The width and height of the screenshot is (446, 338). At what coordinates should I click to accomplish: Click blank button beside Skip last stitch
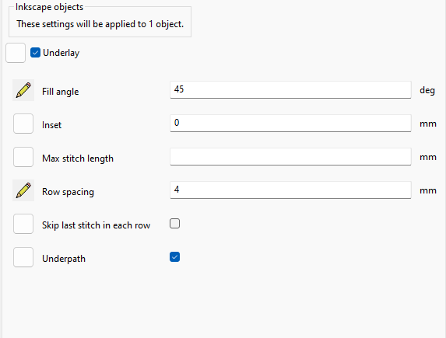click(23, 224)
